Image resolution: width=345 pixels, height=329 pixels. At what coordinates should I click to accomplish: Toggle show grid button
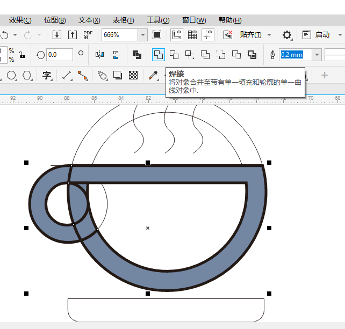coord(192,35)
